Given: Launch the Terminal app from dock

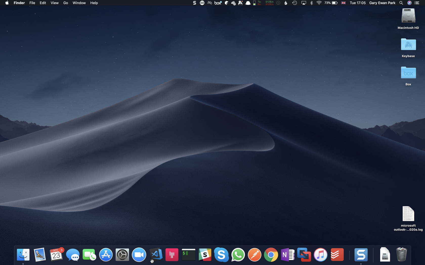Looking at the screenshot, I should click(188, 255).
